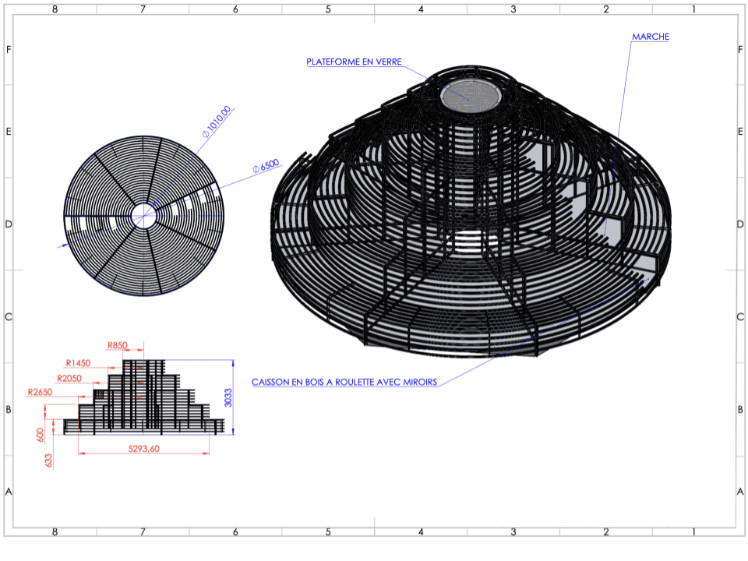Image resolution: width=748 pixels, height=561 pixels.
Task: Click the R850 radius dimension
Action: [118, 346]
